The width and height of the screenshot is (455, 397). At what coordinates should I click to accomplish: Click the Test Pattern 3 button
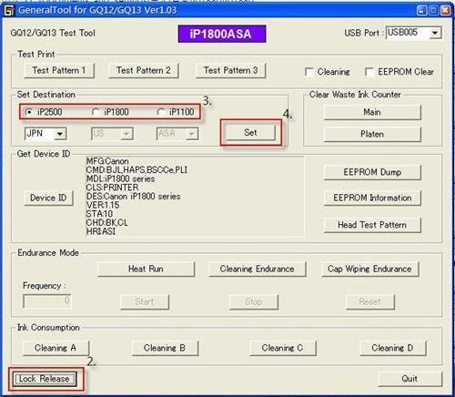[x=230, y=70]
